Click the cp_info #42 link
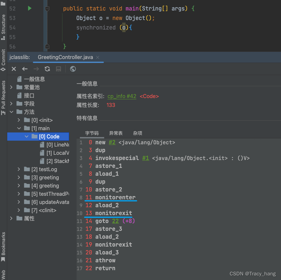 [x=122, y=96]
